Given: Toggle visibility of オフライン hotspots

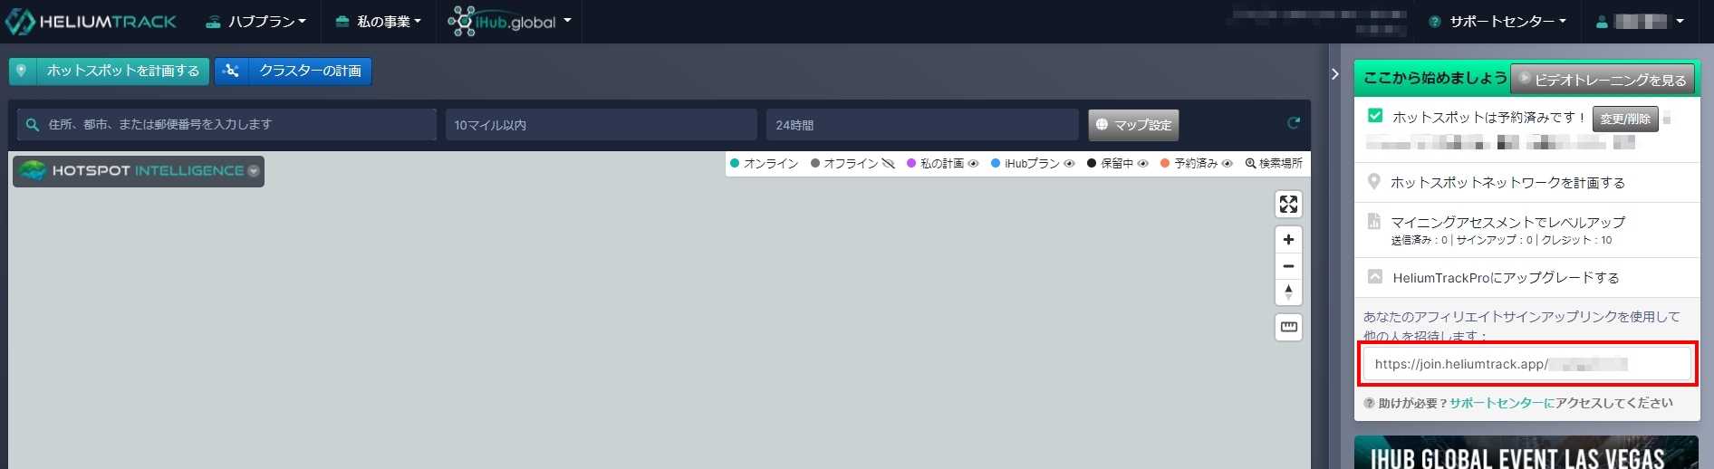Looking at the screenshot, I should [888, 164].
